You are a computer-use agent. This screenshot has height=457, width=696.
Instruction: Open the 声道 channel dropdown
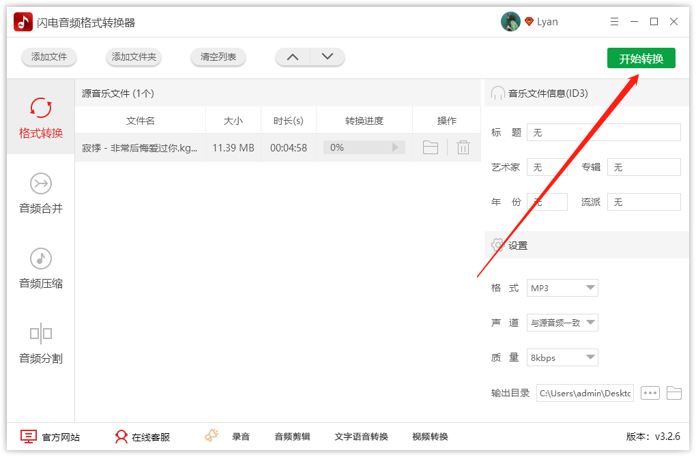click(x=562, y=323)
